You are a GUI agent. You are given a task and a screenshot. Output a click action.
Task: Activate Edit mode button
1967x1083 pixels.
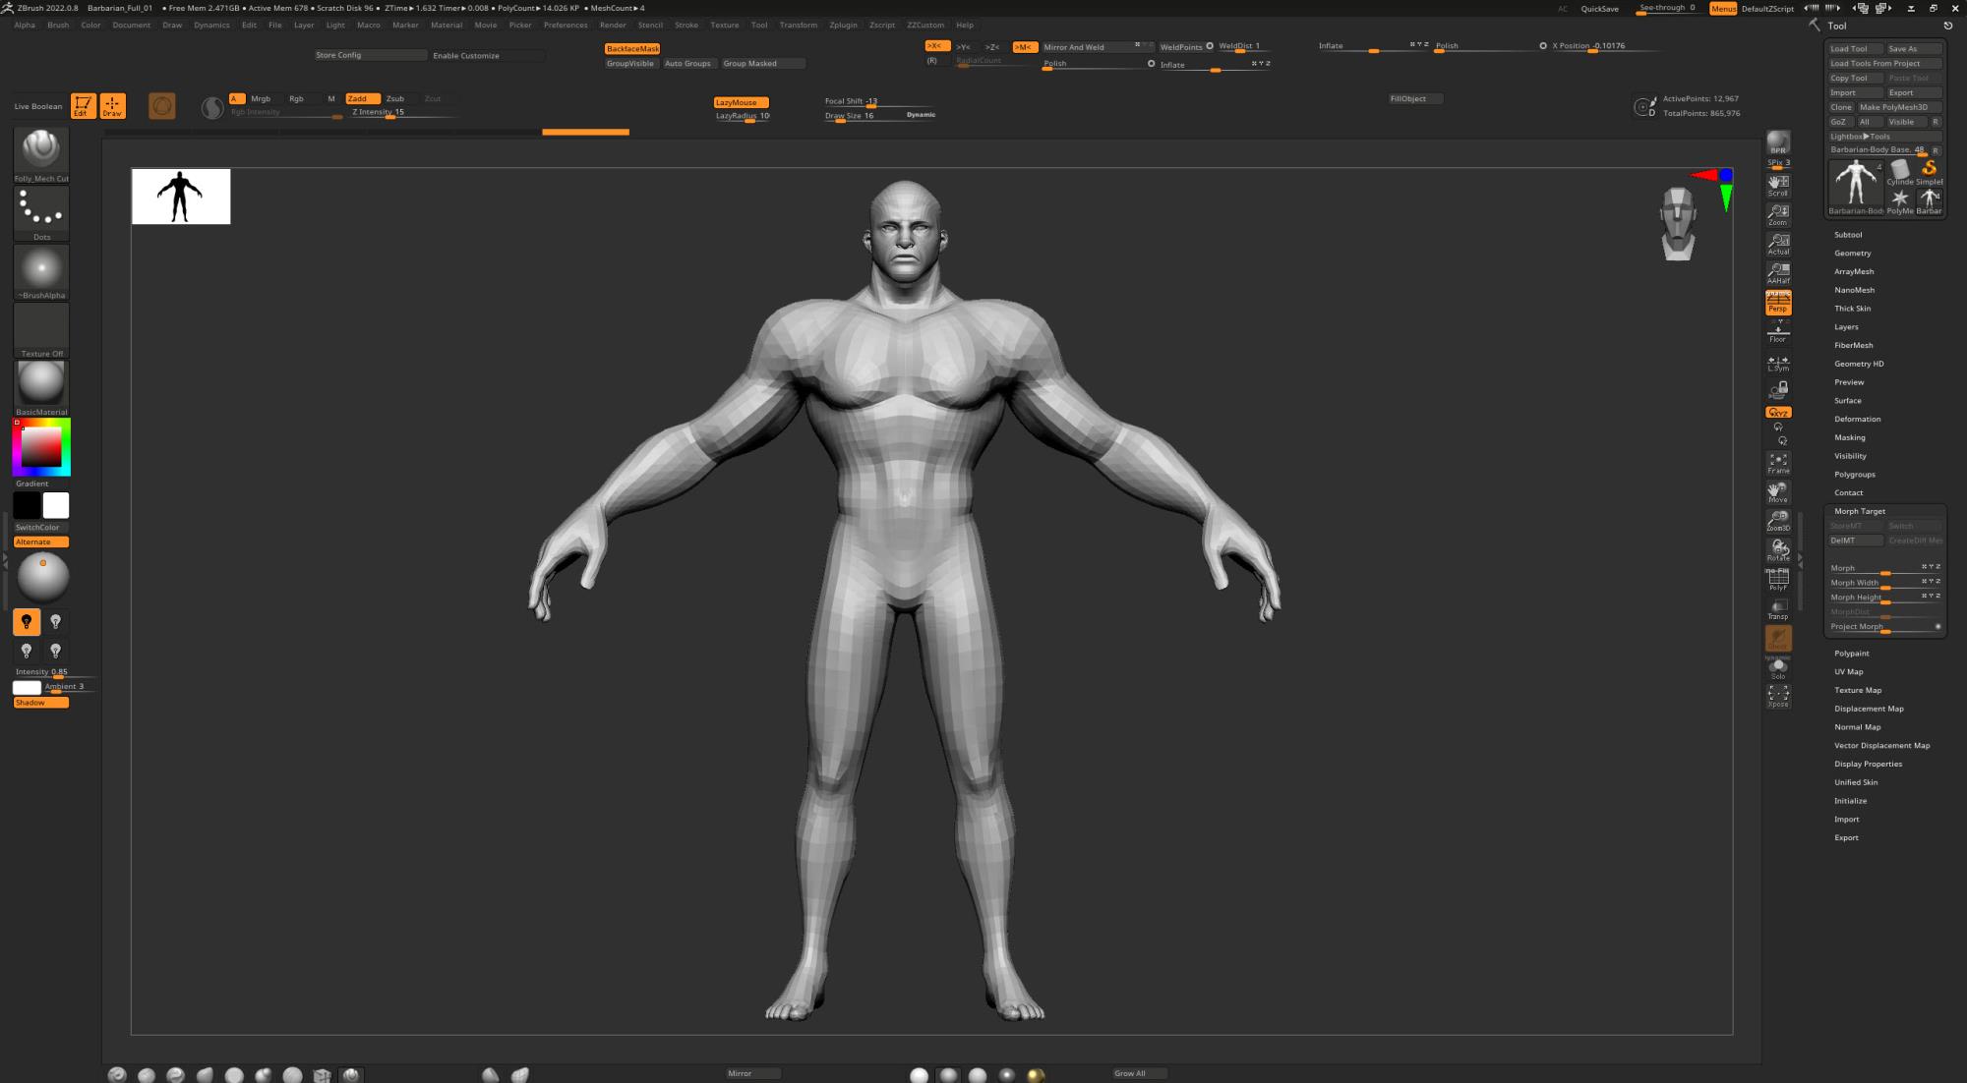(x=84, y=105)
